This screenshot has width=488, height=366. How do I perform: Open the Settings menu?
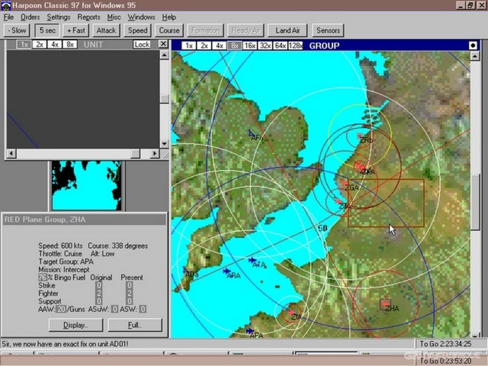tap(59, 17)
